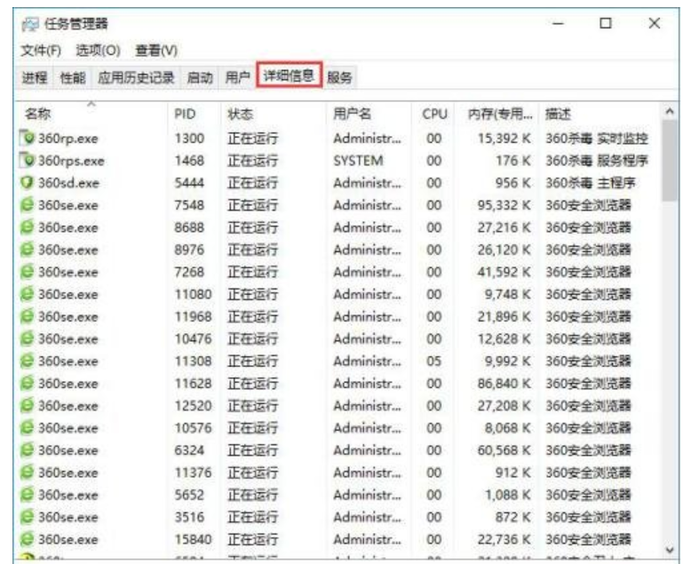
Task: Click icon of 360se.exe PID 7548
Action: coord(28,205)
